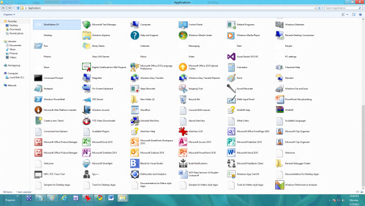365x206 pixels.
Task: Click the Applications address bar path
Action: click(x=34, y=8)
